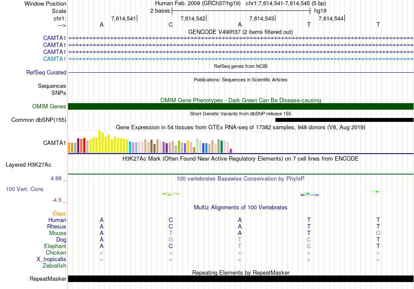Click the chr1: ruler label
The image size is (414, 289).
tap(60, 18)
